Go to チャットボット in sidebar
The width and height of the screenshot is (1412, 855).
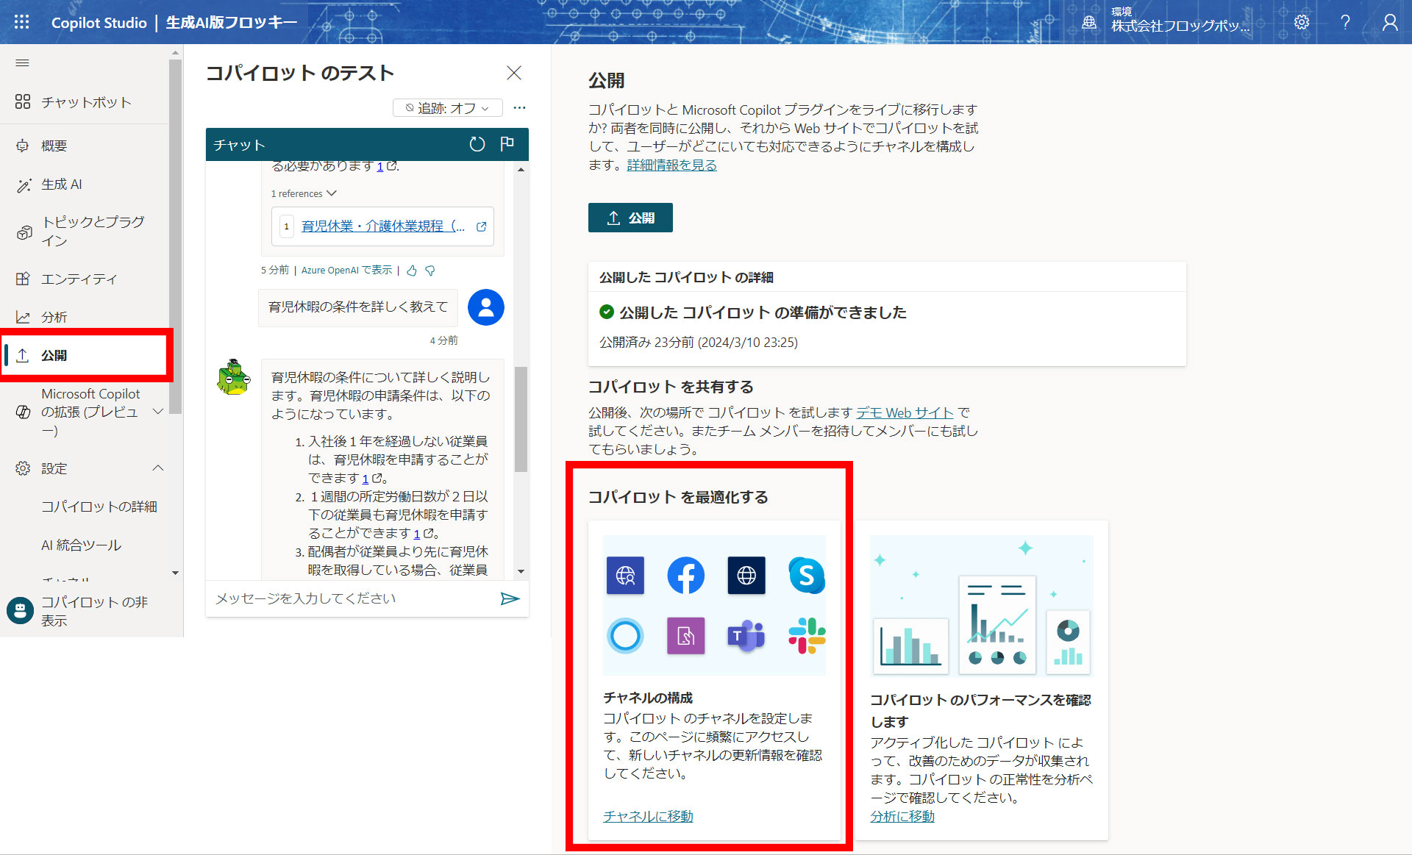tap(85, 102)
